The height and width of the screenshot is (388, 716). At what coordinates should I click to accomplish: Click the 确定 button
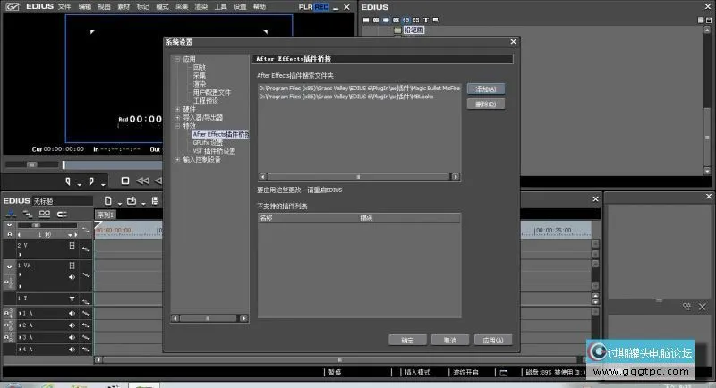pos(407,340)
